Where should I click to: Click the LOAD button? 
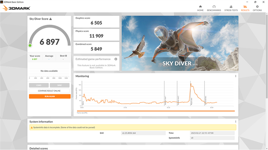point(39,85)
